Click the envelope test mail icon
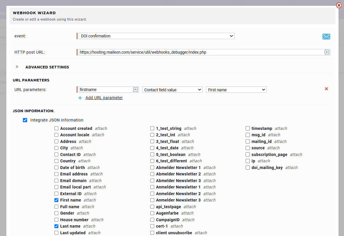This screenshot has height=236, width=344. 326,37
